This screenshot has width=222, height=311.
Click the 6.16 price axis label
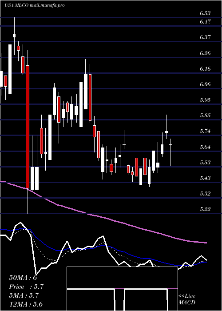(x=205, y=68)
